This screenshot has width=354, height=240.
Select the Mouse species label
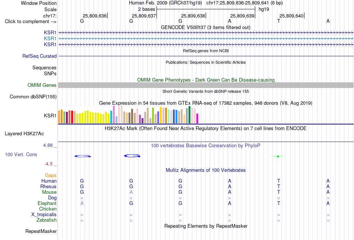pyautogui.click(x=49, y=192)
